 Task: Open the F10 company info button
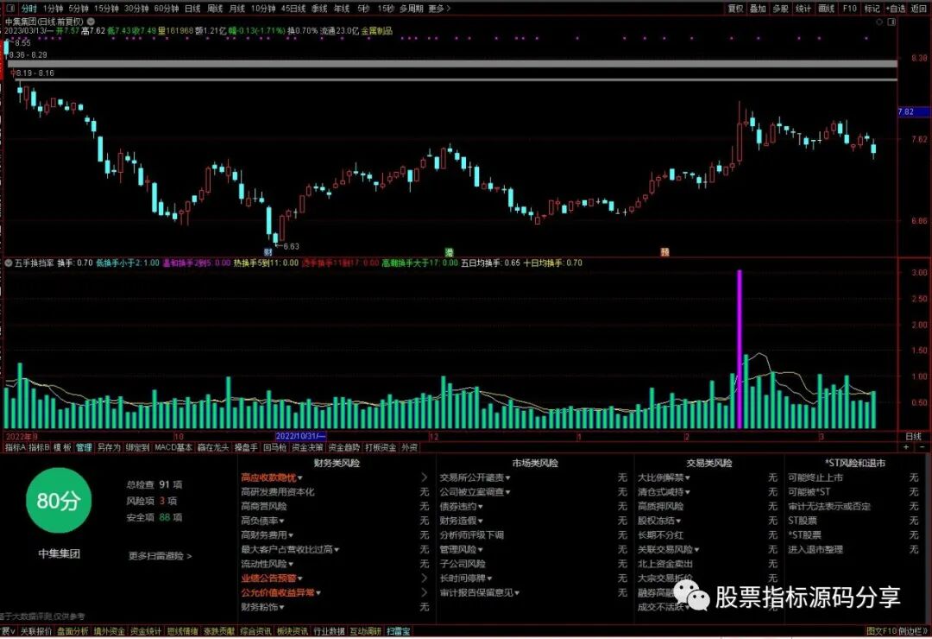coord(849,9)
